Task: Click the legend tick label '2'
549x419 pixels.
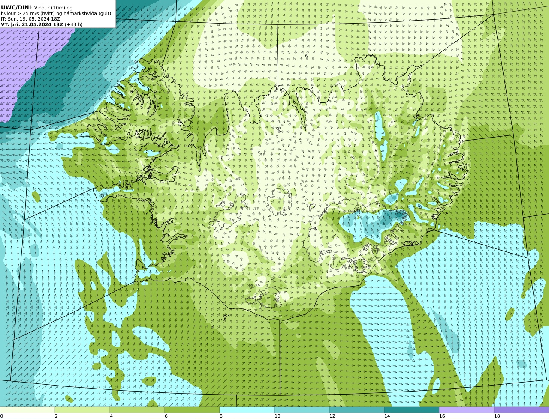Action: 56,416
